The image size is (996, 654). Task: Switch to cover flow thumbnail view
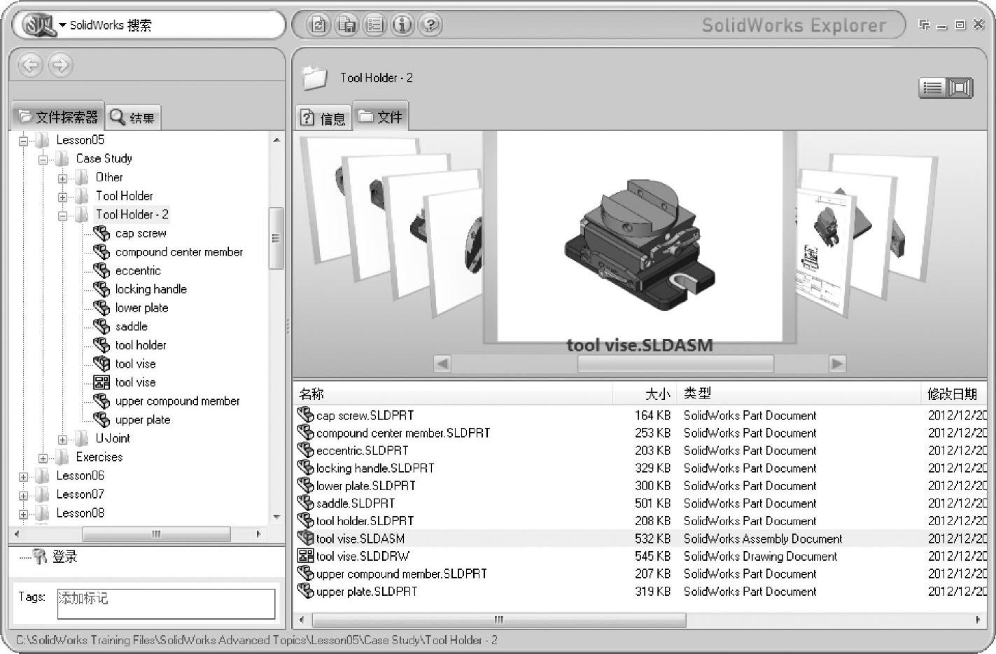click(960, 88)
